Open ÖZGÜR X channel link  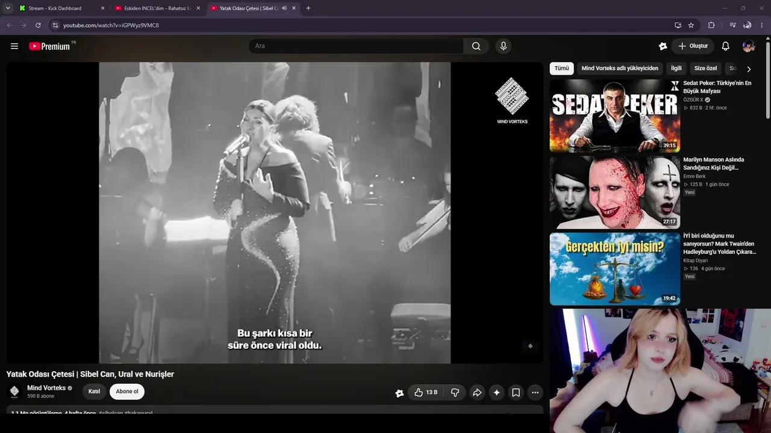(693, 100)
